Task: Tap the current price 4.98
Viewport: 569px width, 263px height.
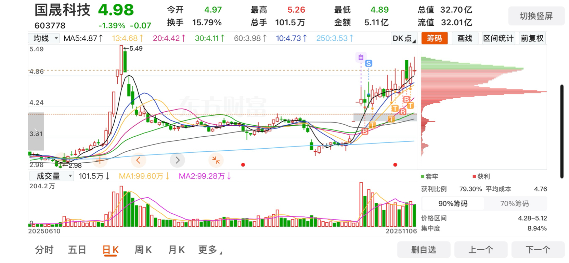Action: pos(116,10)
